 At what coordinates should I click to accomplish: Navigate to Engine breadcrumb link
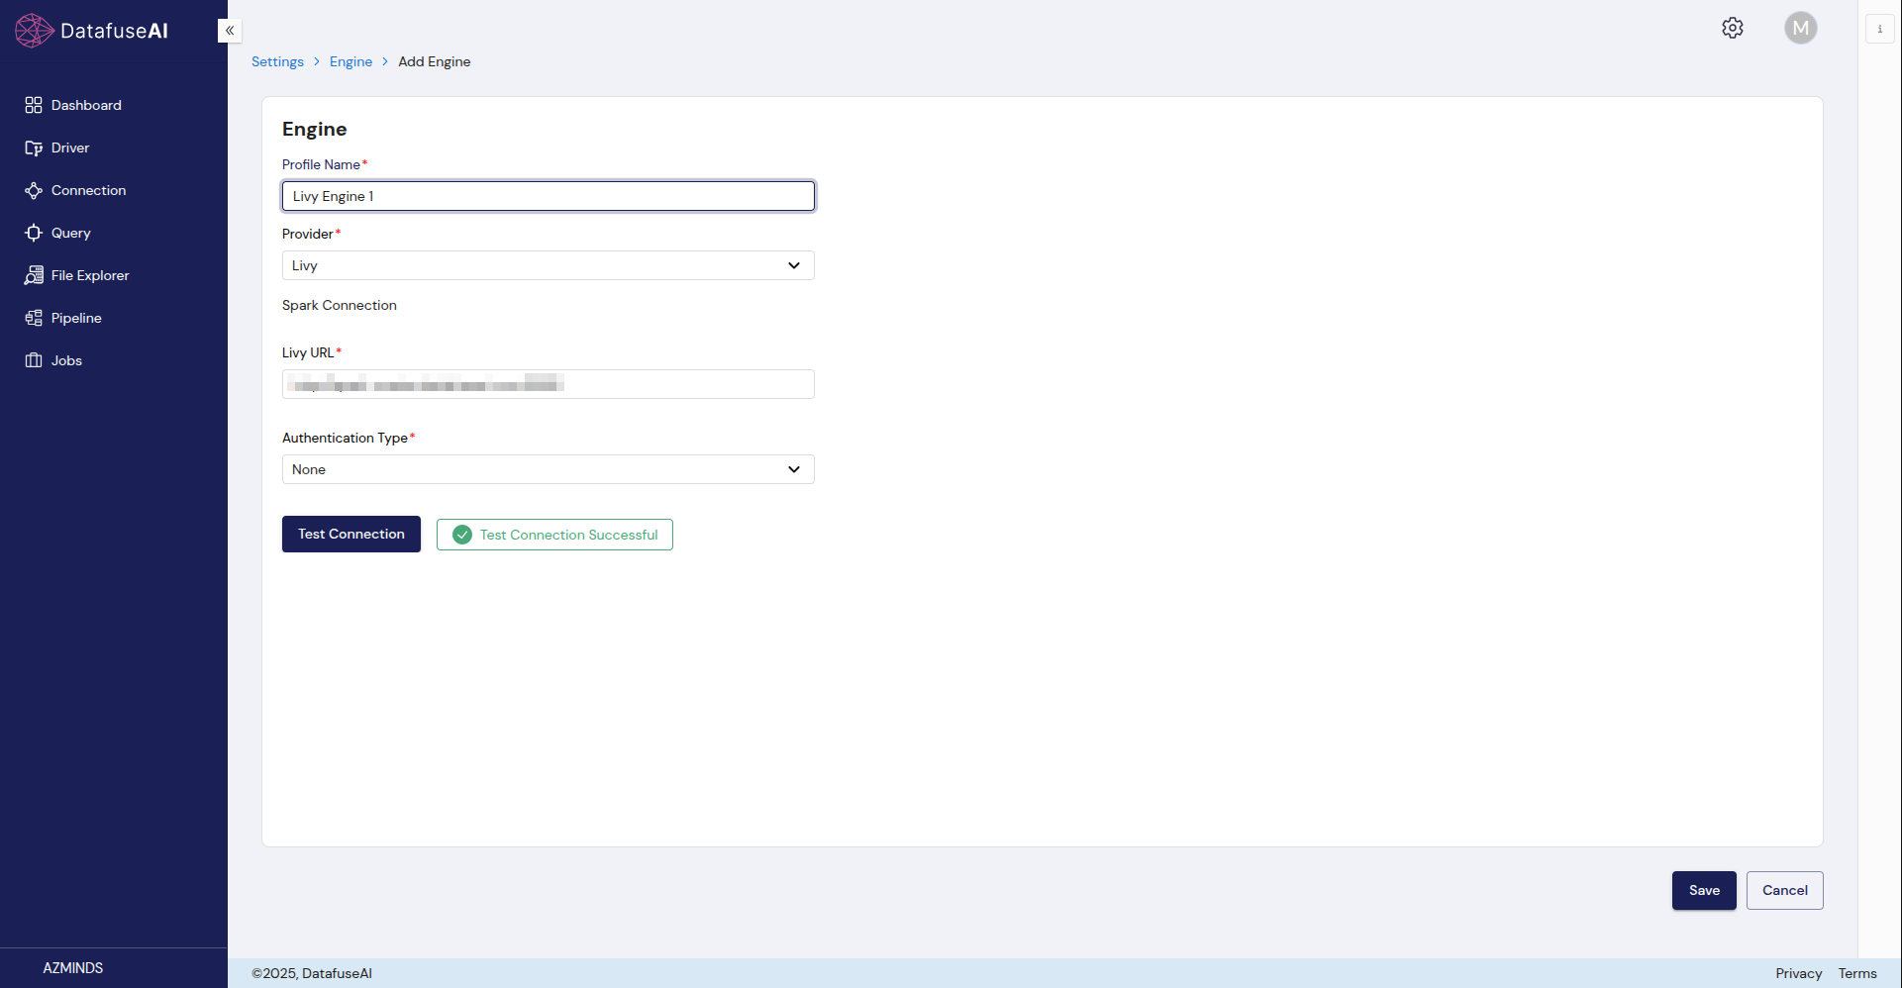(x=350, y=61)
